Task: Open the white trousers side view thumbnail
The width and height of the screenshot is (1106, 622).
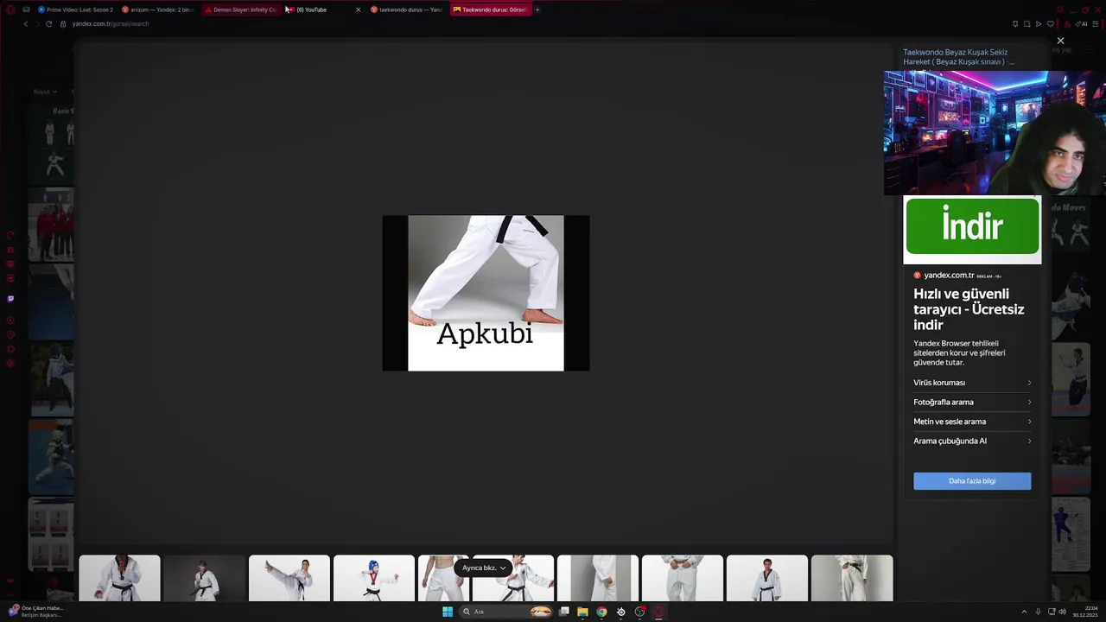Action: coord(597,578)
